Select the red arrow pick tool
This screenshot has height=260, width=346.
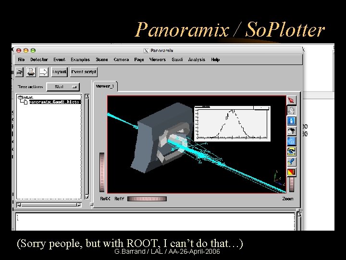291,100
